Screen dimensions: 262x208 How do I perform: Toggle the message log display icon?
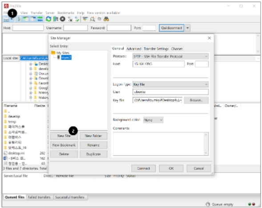(x=19, y=19)
